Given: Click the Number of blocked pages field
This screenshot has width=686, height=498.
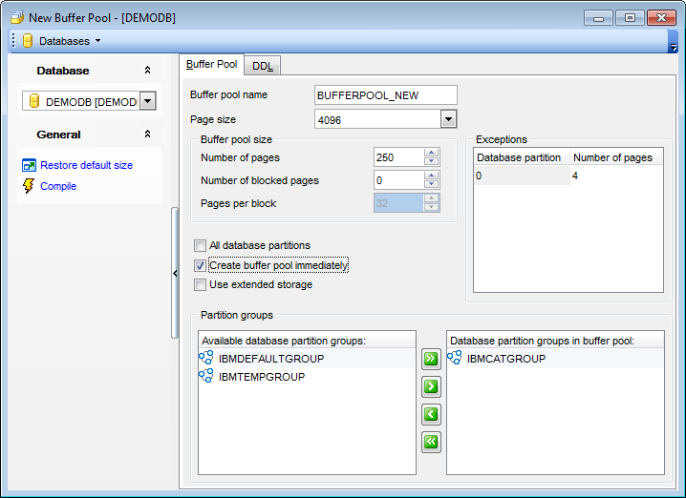Looking at the screenshot, I should (x=399, y=180).
